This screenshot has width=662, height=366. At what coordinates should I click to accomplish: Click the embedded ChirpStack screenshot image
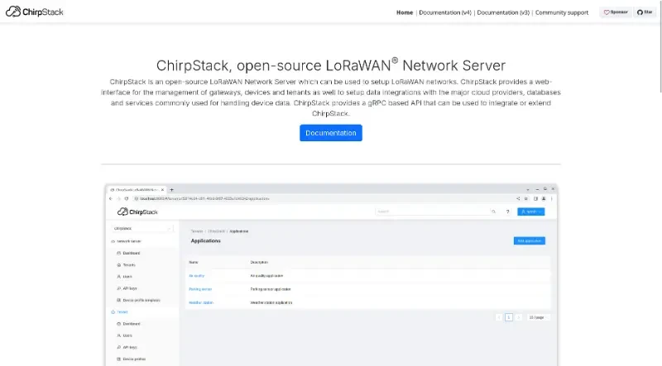click(x=331, y=275)
